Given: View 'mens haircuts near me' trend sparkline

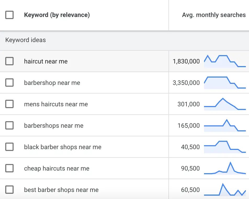Looking at the screenshot, I should point(225,104).
